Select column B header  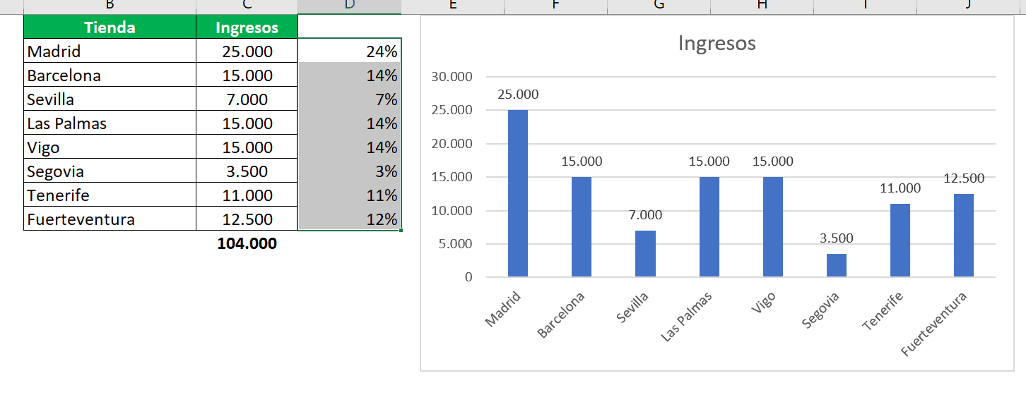tap(110, 6)
